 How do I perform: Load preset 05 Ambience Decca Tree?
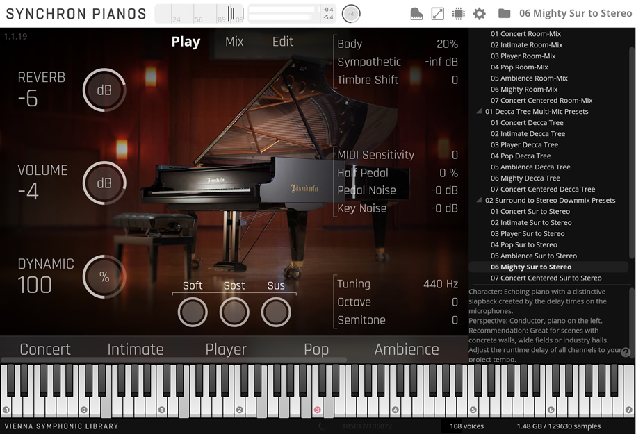[530, 167]
